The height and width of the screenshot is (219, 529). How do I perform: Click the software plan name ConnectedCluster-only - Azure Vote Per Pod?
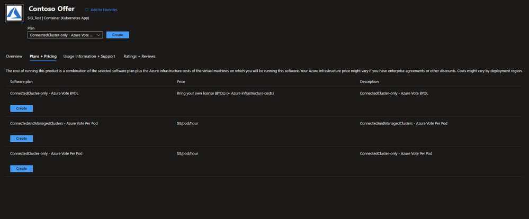pyautogui.click(x=46, y=153)
